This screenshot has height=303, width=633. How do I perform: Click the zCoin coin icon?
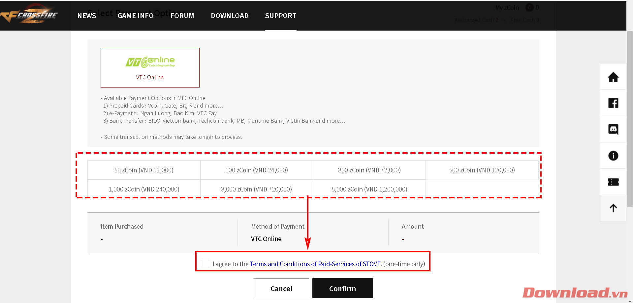coord(529,7)
